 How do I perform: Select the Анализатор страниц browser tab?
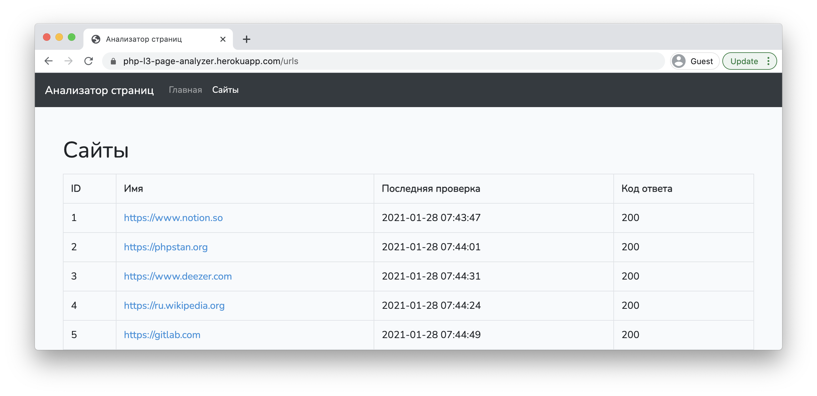tap(152, 39)
